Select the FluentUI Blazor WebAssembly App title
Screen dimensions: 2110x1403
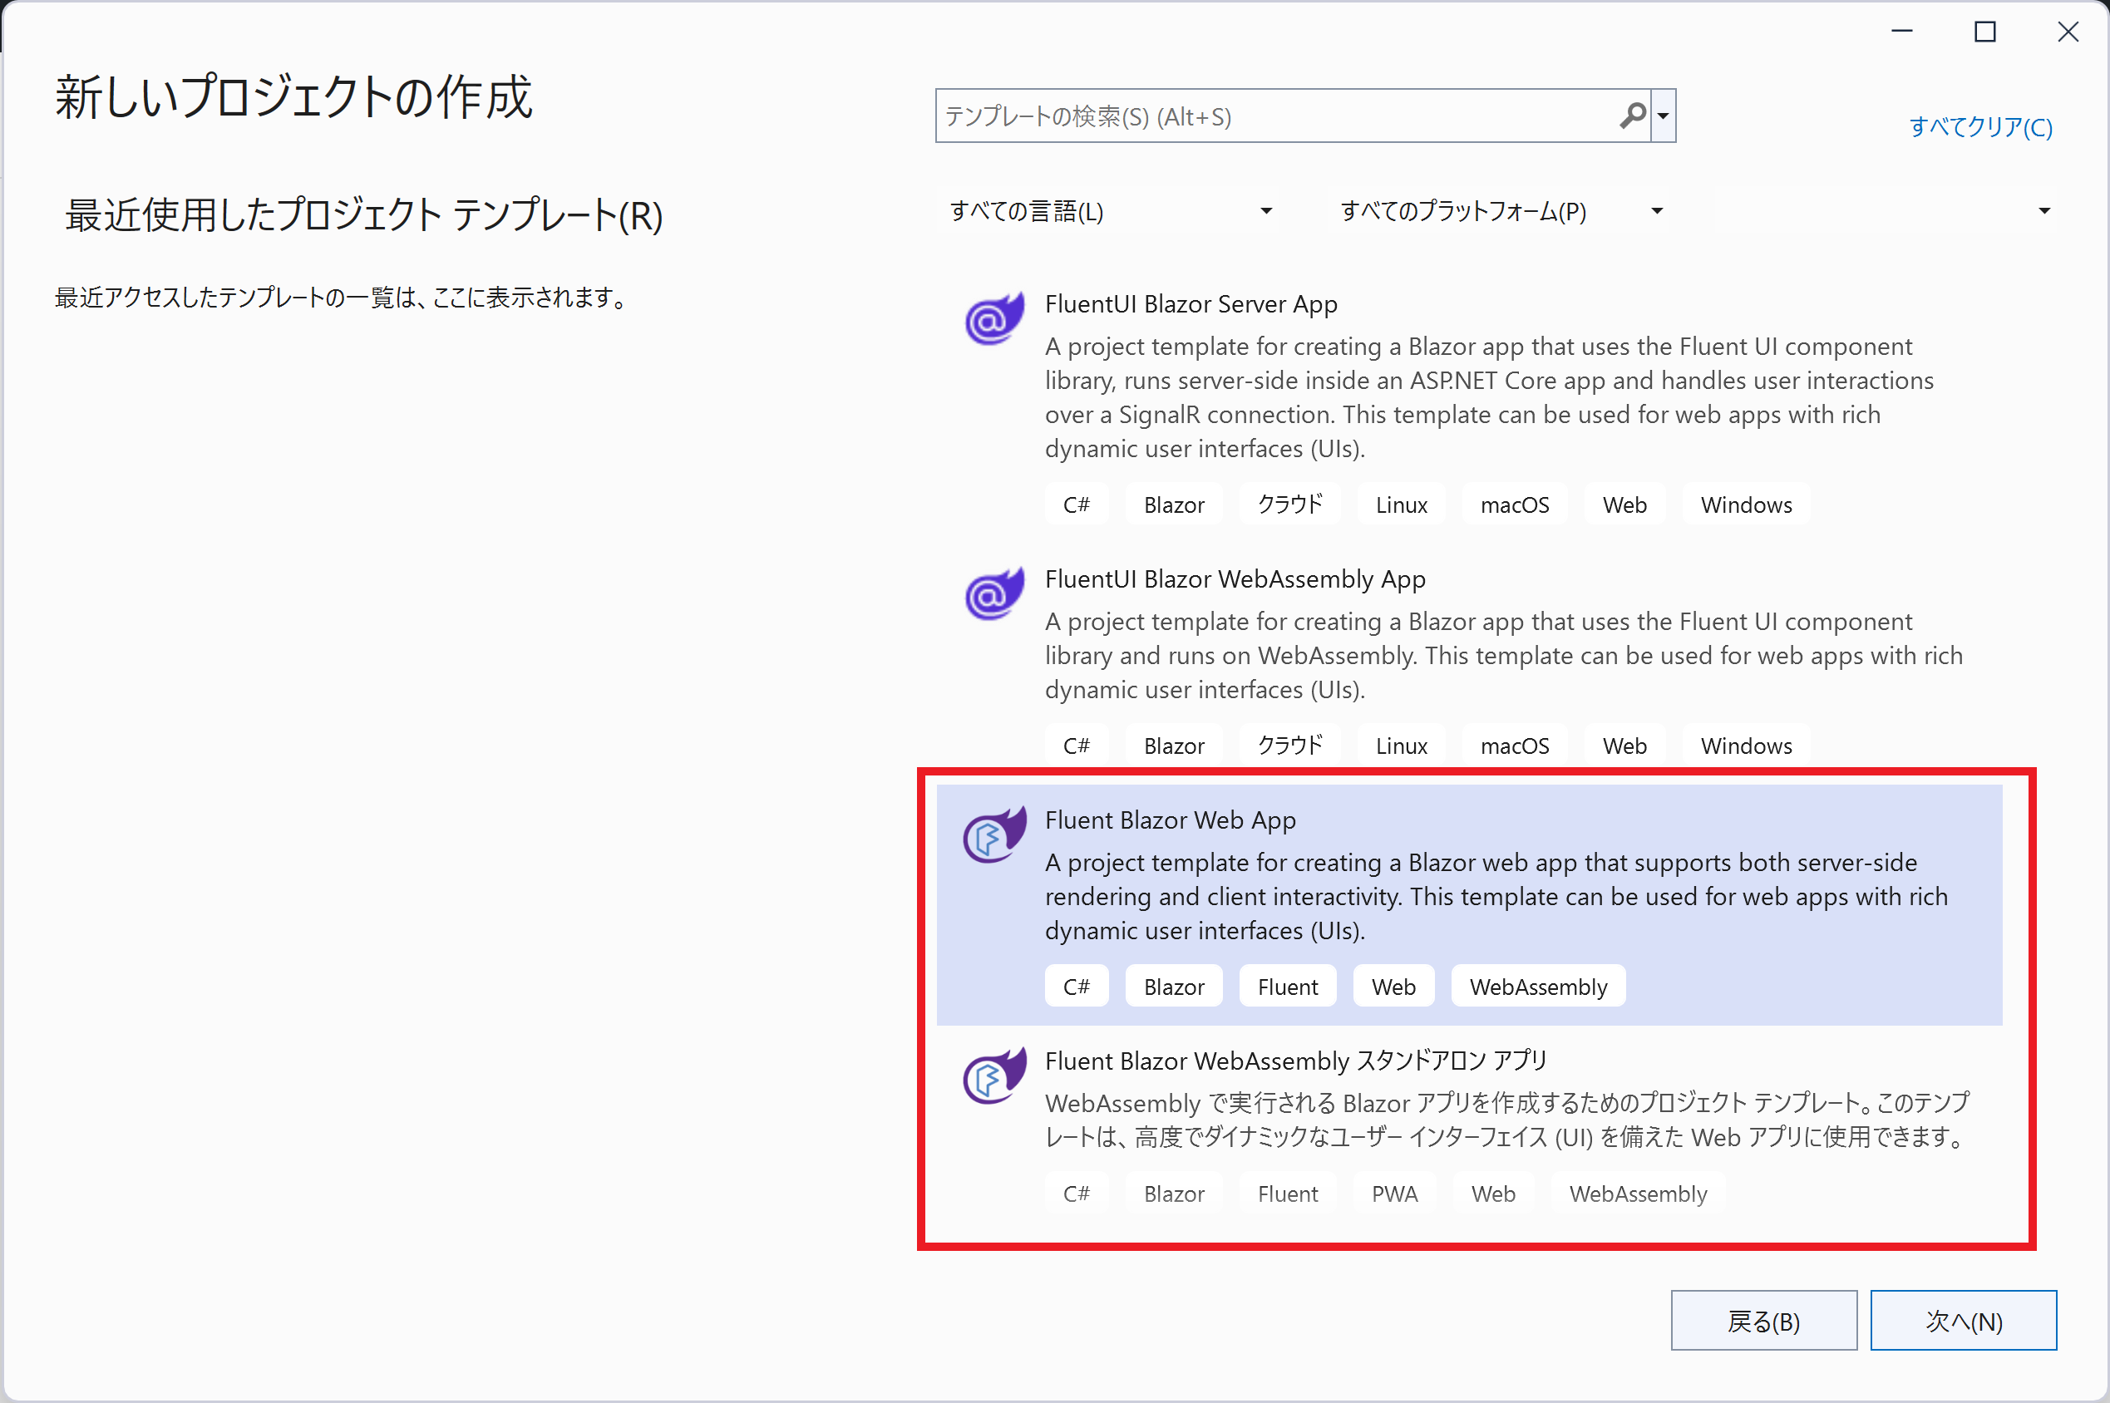click(x=1235, y=579)
